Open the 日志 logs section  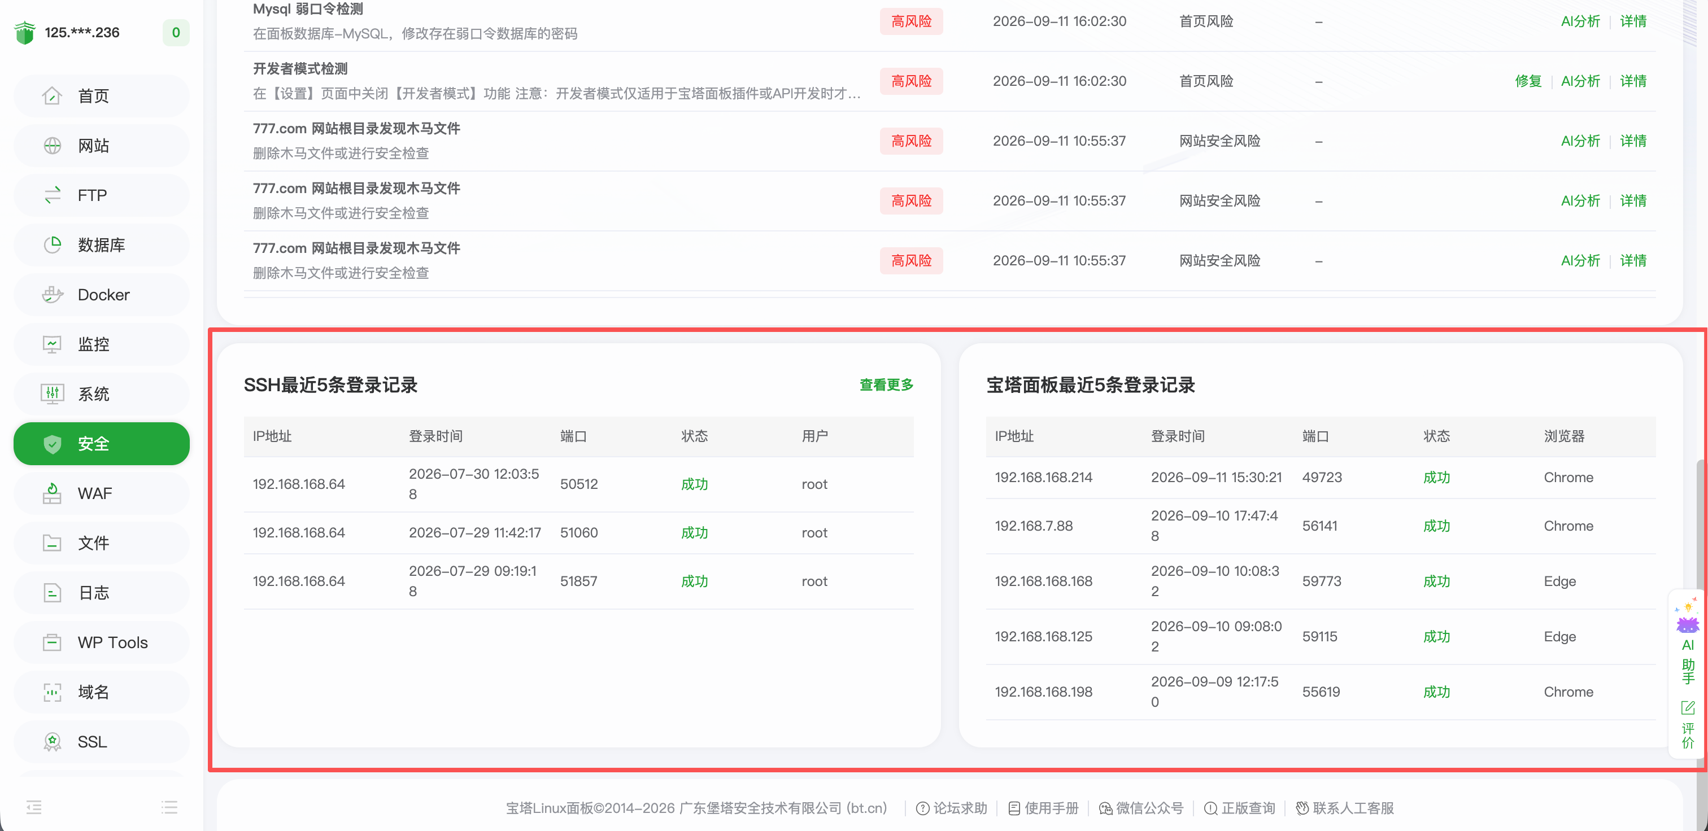click(101, 593)
